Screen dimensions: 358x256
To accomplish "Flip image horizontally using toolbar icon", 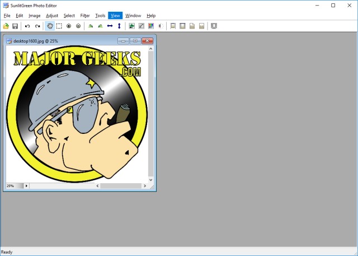I will [x=110, y=26].
